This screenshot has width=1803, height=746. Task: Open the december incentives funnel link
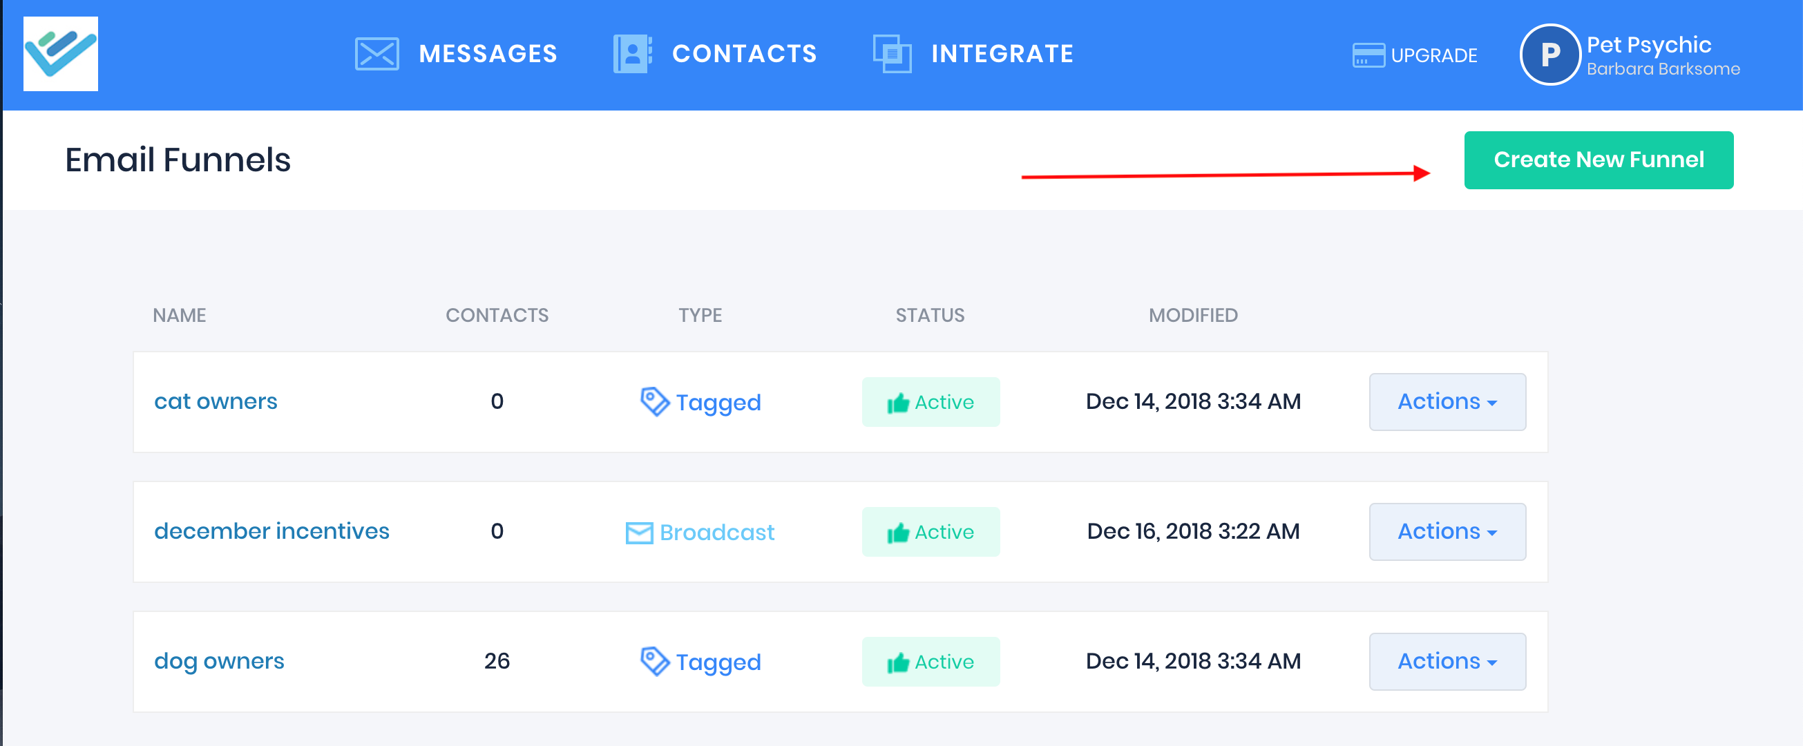pyautogui.click(x=271, y=531)
